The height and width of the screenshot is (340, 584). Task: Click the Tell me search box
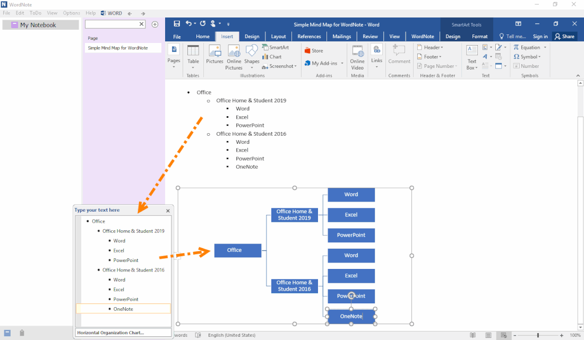tap(512, 37)
